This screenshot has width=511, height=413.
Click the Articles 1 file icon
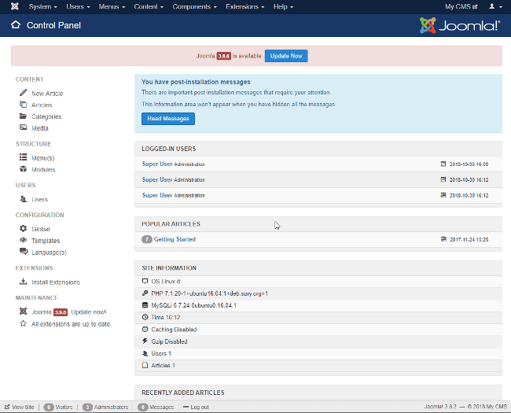point(145,365)
